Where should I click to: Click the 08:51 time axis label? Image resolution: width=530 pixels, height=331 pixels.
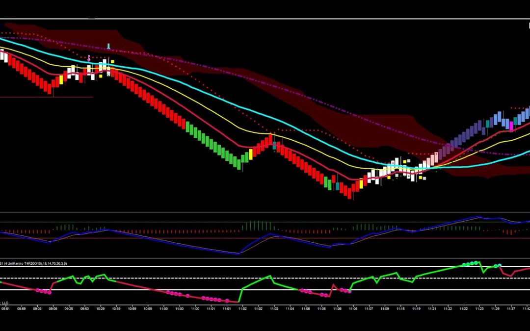tap(5, 308)
